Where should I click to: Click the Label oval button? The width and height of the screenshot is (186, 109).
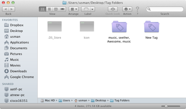[x=86, y=9]
